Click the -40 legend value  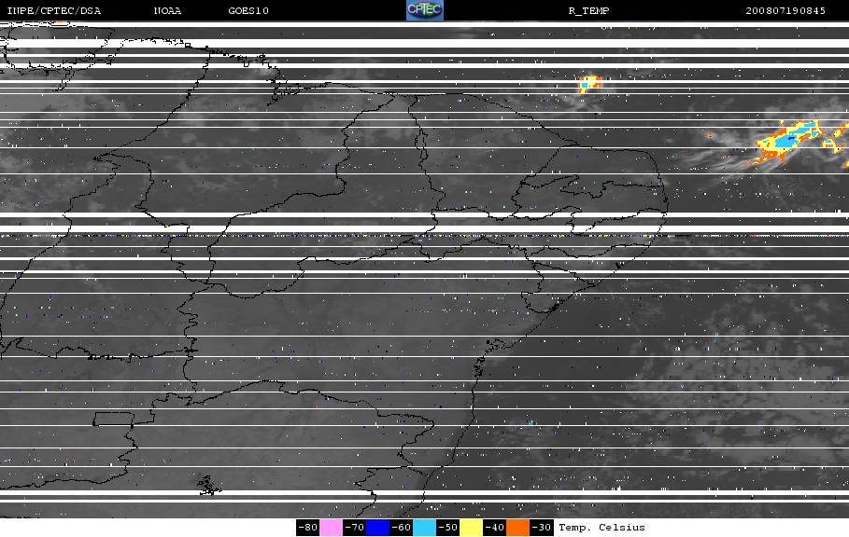tap(494, 528)
